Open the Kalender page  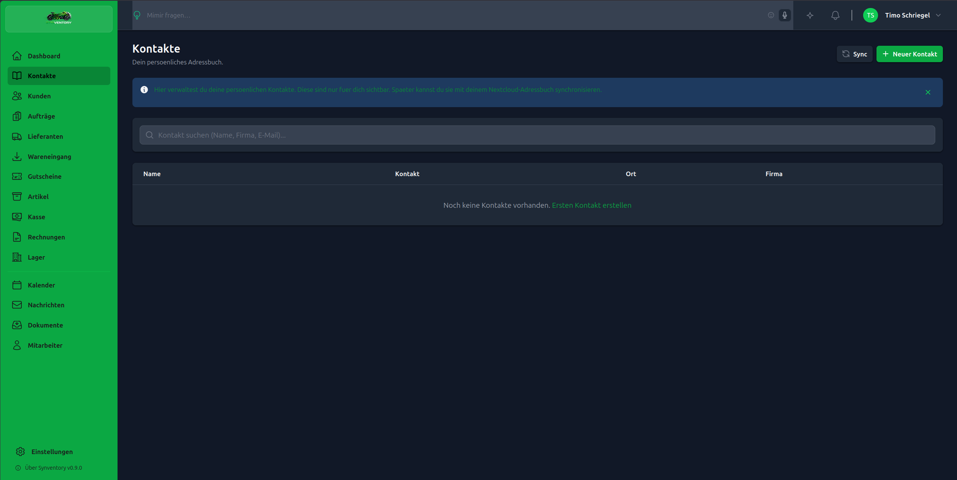[41, 285]
